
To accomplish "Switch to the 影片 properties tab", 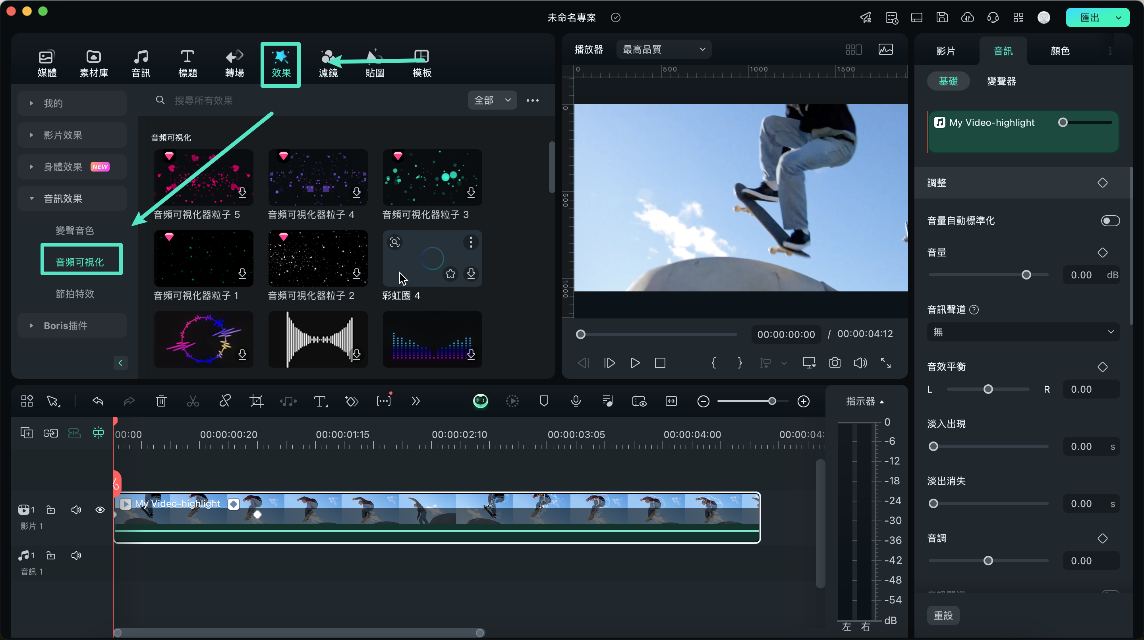I will coord(945,51).
